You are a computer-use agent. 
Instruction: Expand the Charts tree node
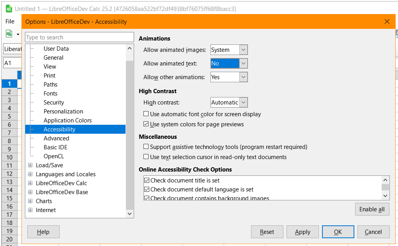click(30, 201)
